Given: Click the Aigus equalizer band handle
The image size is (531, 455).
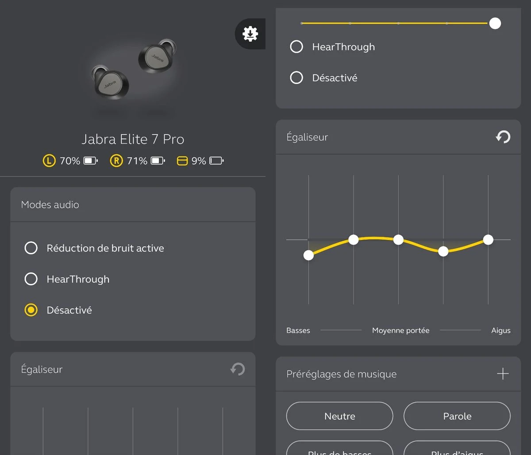Looking at the screenshot, I should coord(488,240).
